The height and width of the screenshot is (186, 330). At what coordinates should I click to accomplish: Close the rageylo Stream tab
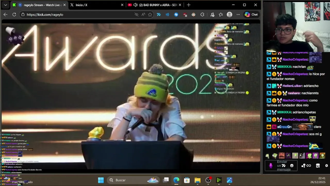pos(64,5)
